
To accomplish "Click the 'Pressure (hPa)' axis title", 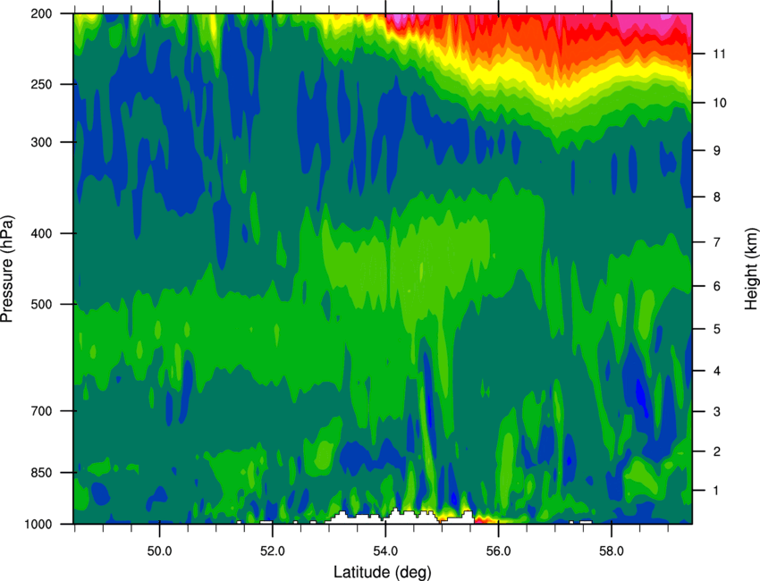I will (7, 268).
